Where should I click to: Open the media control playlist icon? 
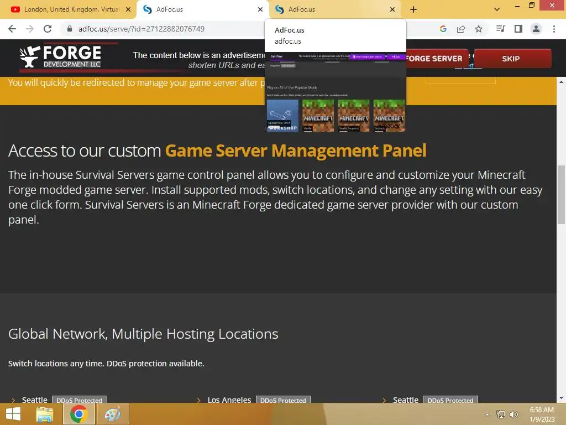tap(500, 29)
